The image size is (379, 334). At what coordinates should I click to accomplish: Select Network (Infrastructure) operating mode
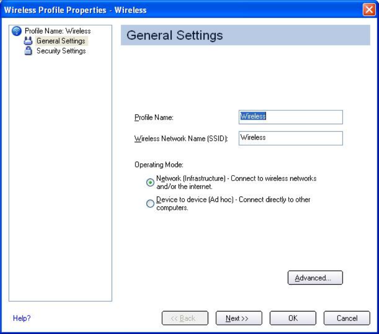click(150, 182)
